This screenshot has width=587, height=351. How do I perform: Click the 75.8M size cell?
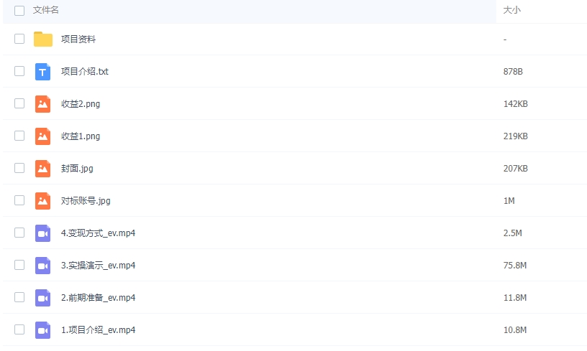pyautogui.click(x=515, y=266)
